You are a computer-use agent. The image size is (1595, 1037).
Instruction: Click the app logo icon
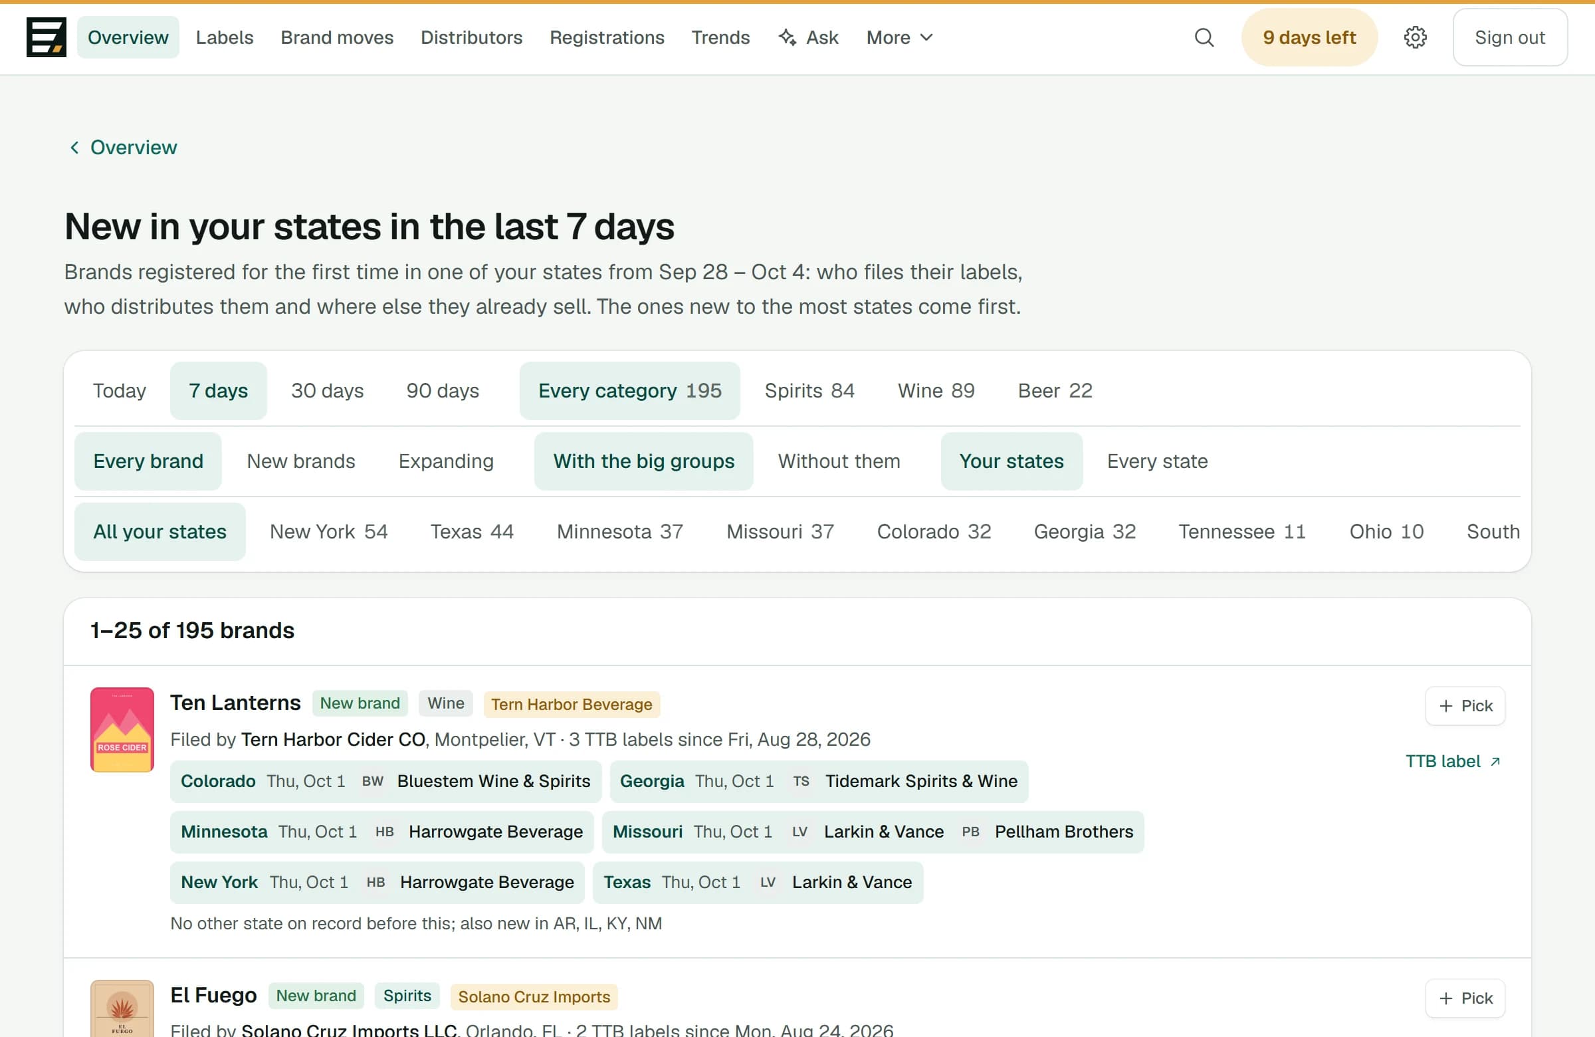[47, 37]
